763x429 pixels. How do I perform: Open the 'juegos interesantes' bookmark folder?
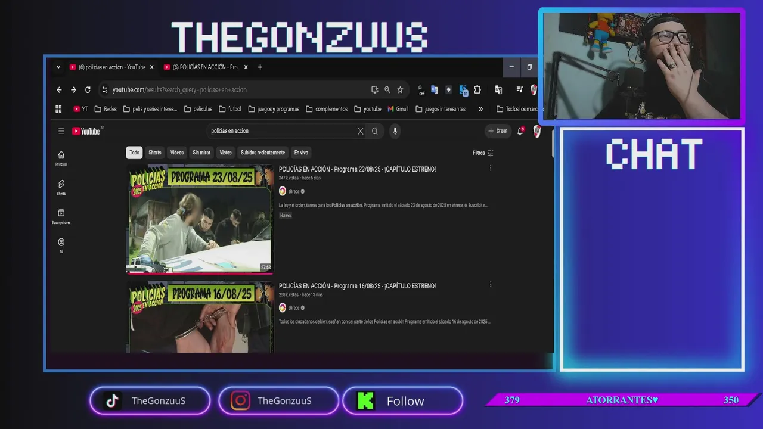tap(441, 109)
